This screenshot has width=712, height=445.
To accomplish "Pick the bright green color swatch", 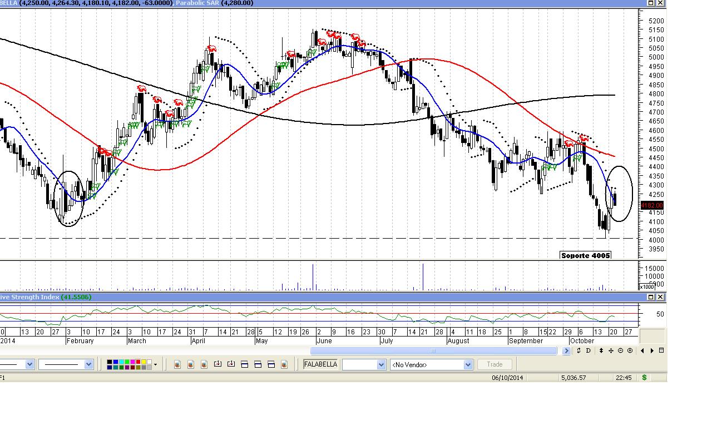I will [127, 362].
